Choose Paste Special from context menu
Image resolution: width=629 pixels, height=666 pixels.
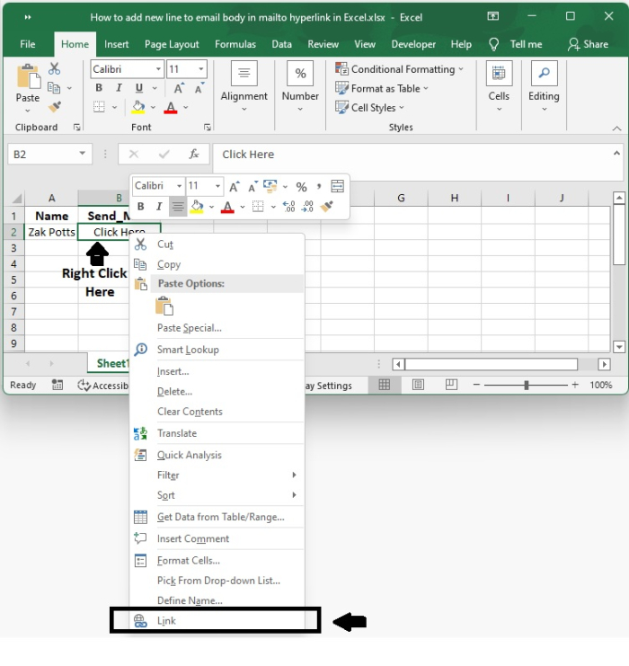(217, 328)
